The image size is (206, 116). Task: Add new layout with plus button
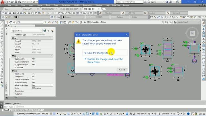pos(42,110)
